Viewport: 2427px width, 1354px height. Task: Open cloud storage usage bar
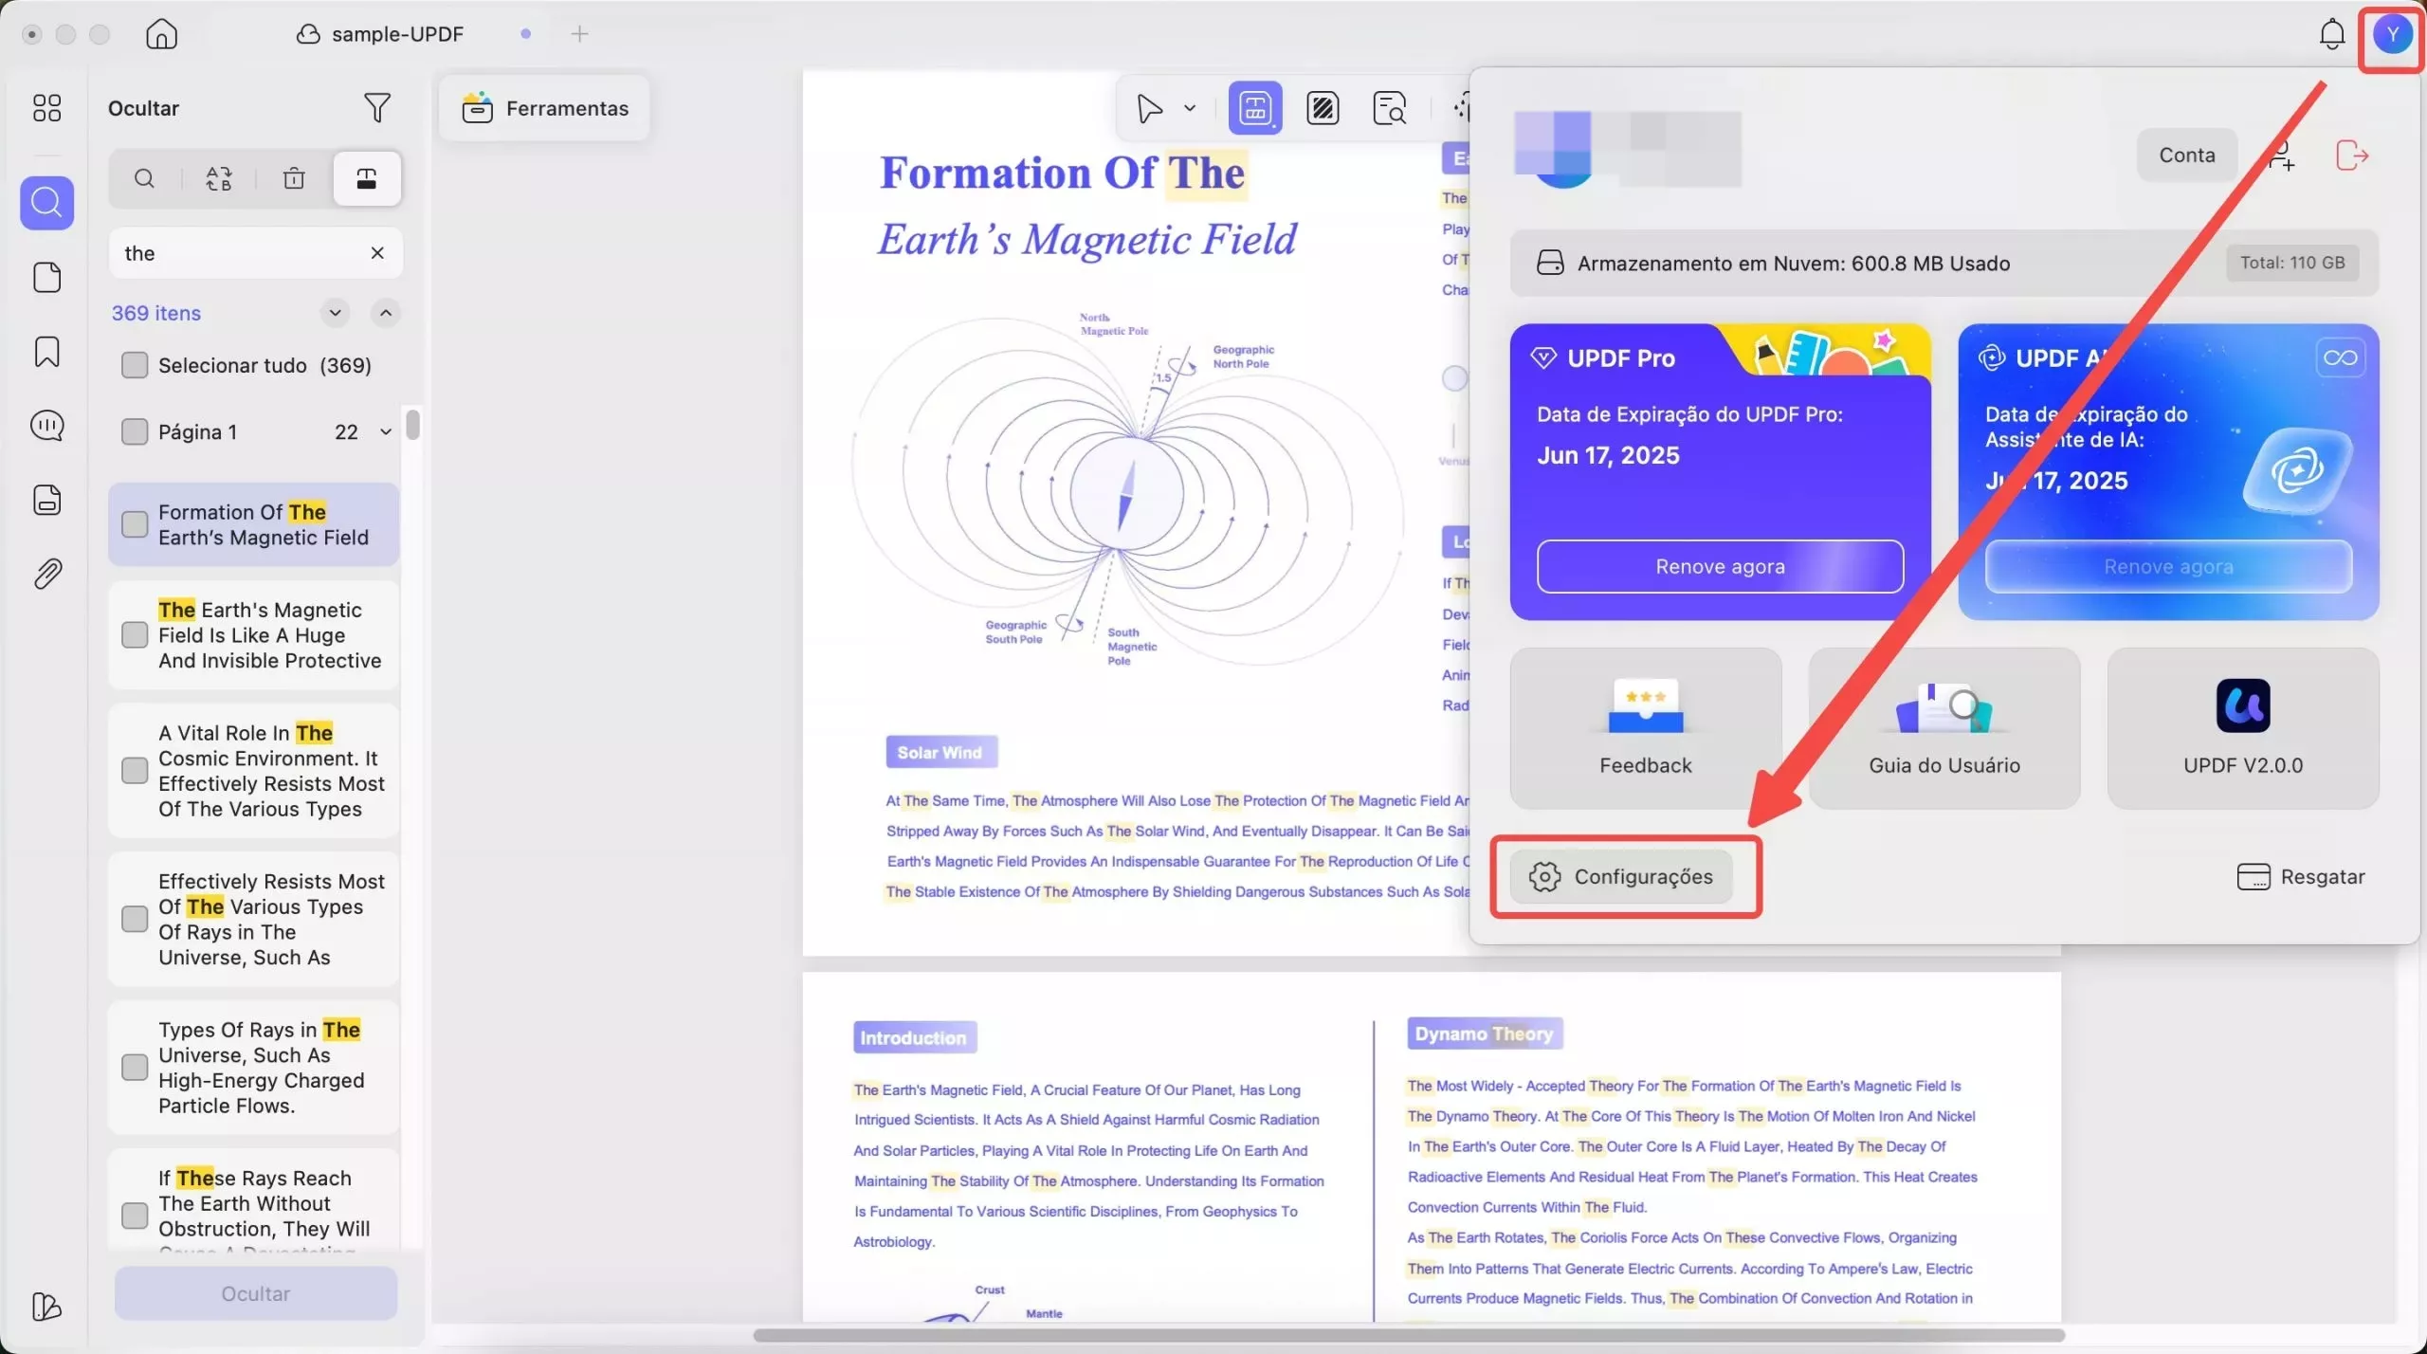1943,263
